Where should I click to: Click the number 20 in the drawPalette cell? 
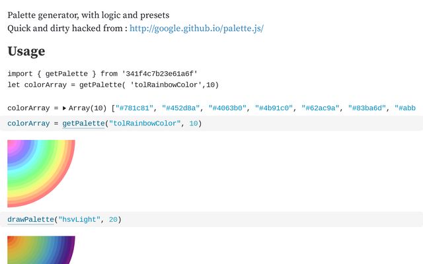pyautogui.click(x=112, y=219)
